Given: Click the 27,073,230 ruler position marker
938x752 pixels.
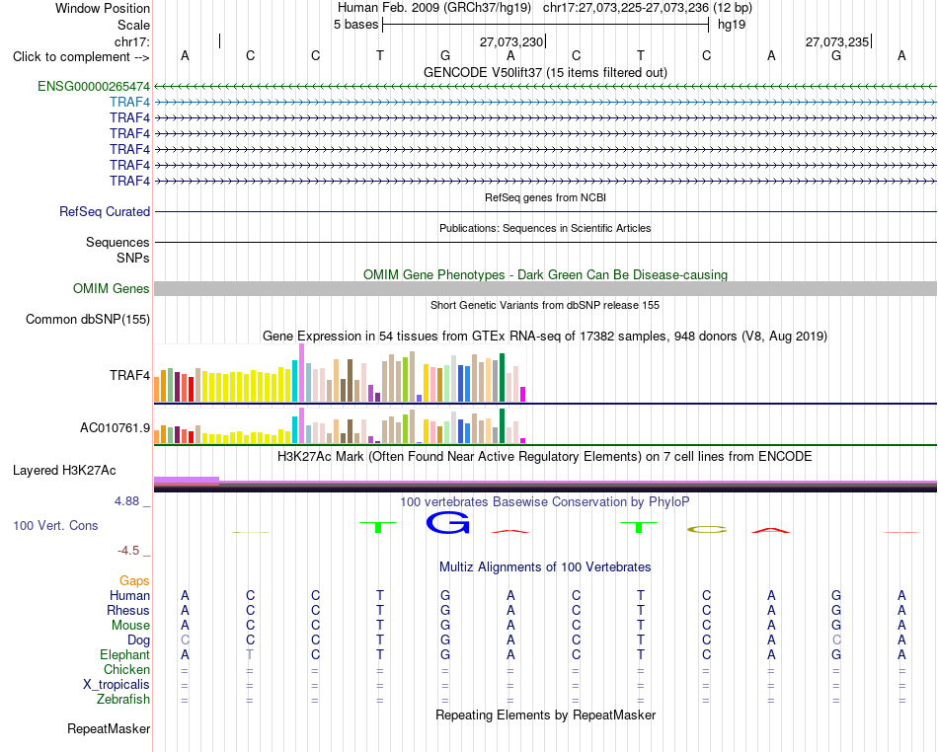Looking at the screenshot, I should click(x=511, y=41).
